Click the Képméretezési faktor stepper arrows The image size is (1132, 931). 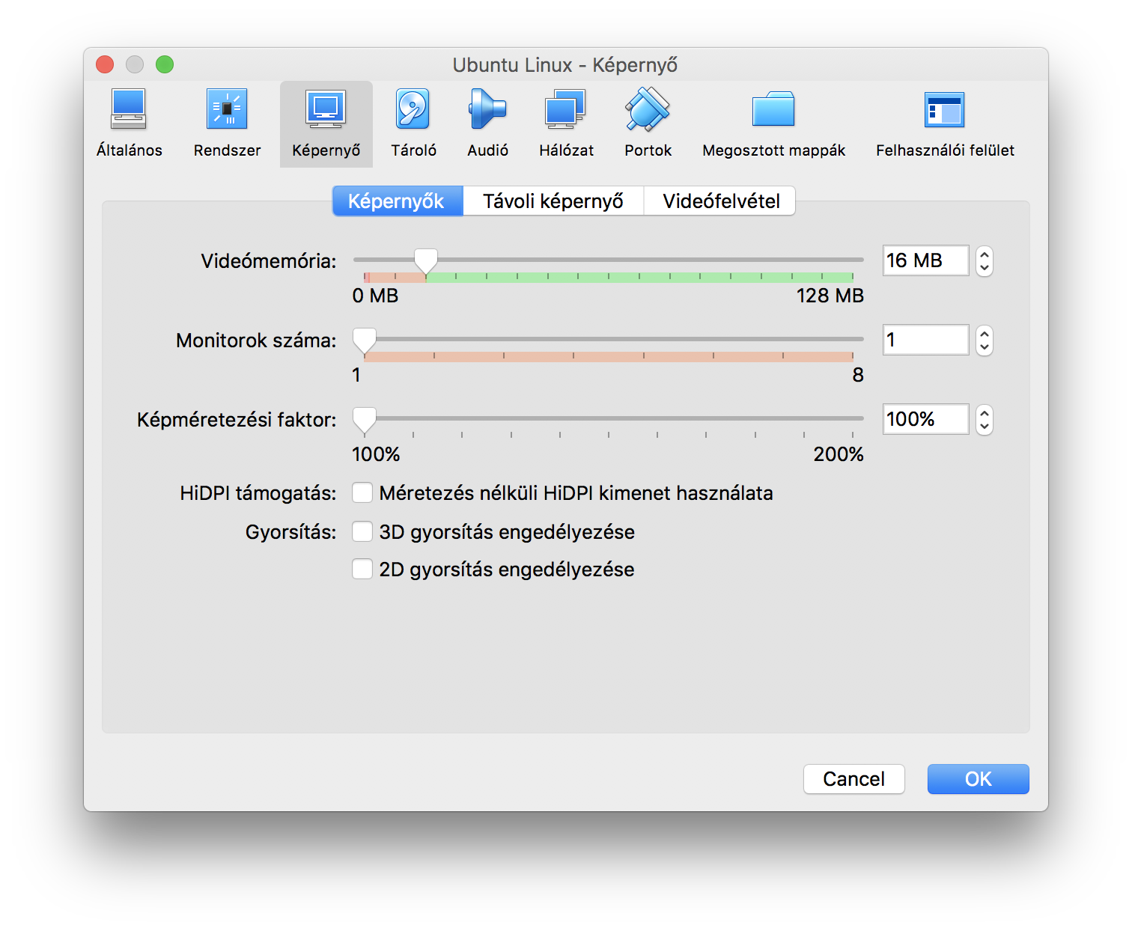coord(985,420)
